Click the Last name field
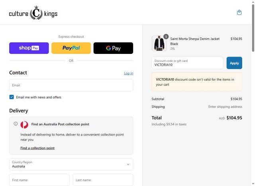Image resolution: width=255 pixels, height=186 pixels. point(103,180)
